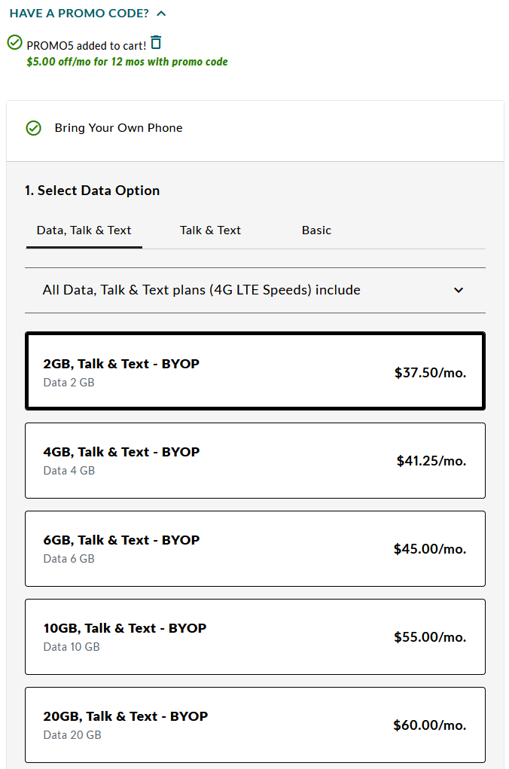Viewport: 509px width, 769px height.
Task: Click the Bring Your Own Phone label
Action: tap(118, 128)
